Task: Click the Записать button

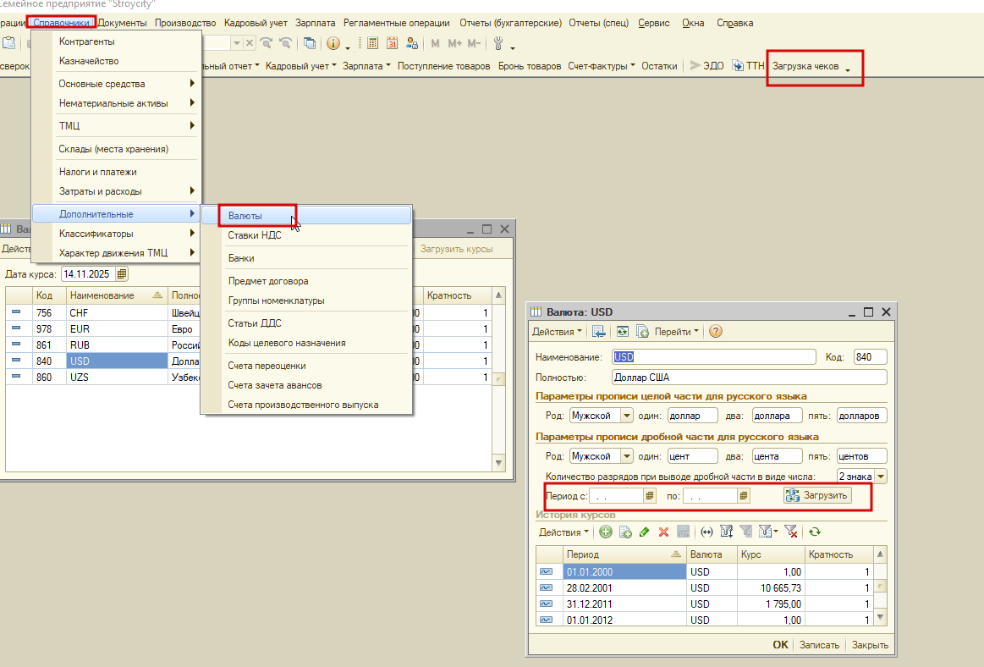Action: click(x=819, y=645)
